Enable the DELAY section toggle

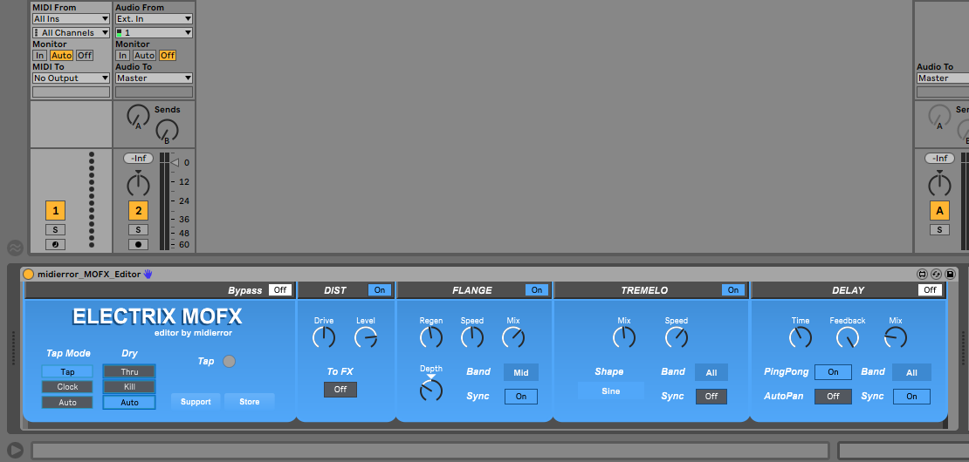tap(930, 290)
